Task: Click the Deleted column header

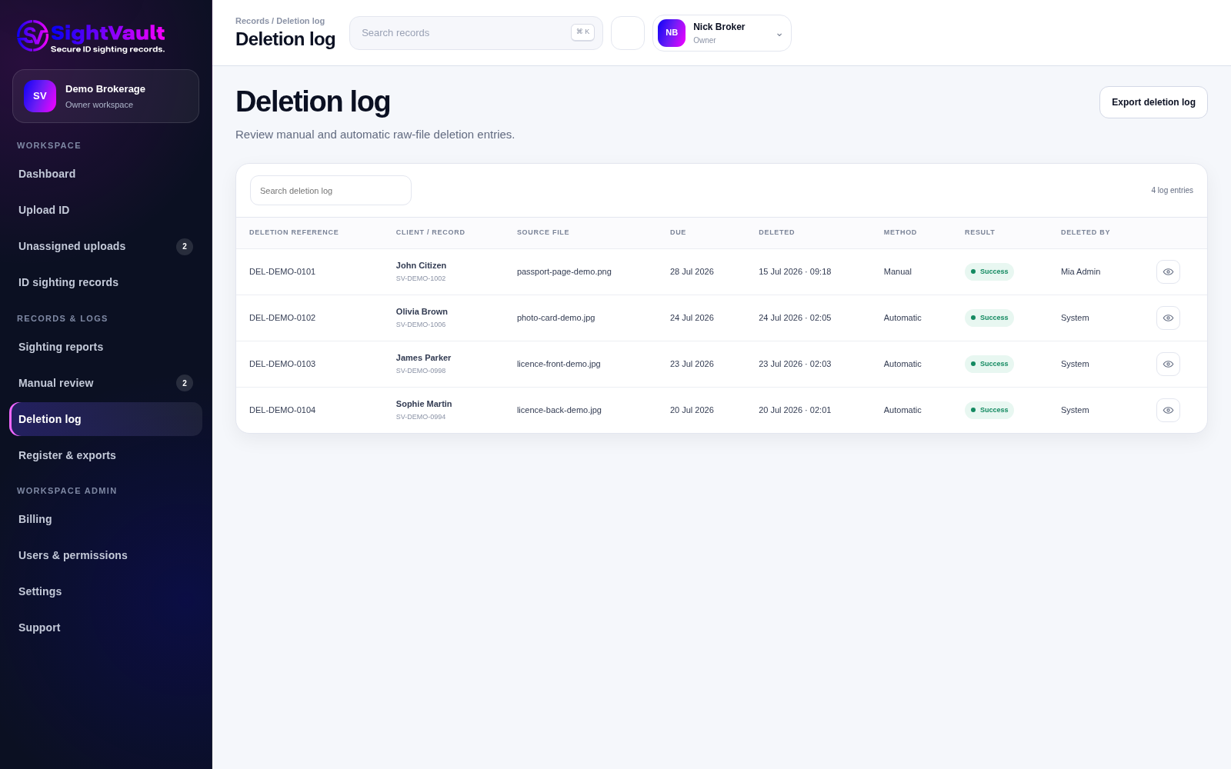Action: (776, 232)
